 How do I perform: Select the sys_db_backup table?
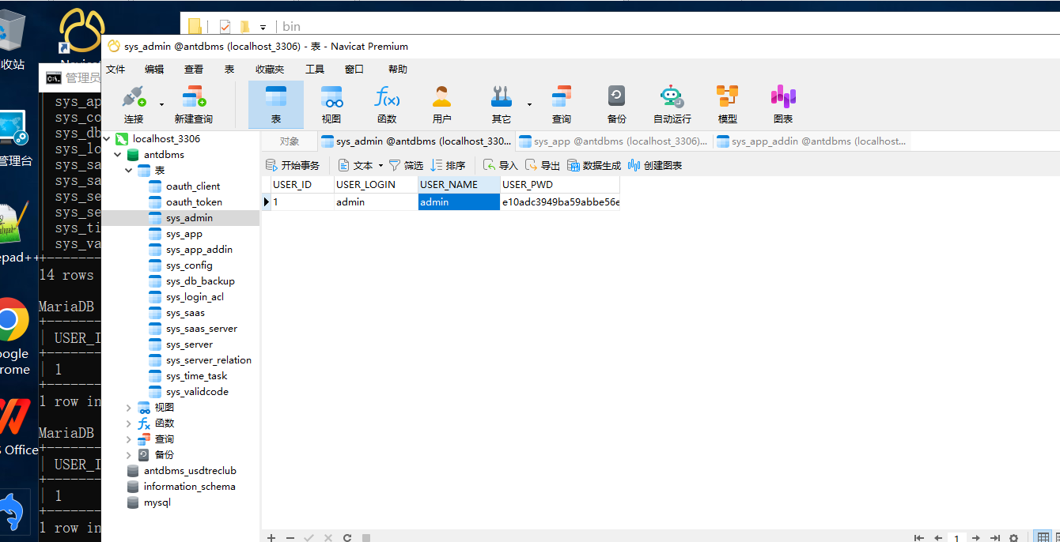(x=200, y=281)
